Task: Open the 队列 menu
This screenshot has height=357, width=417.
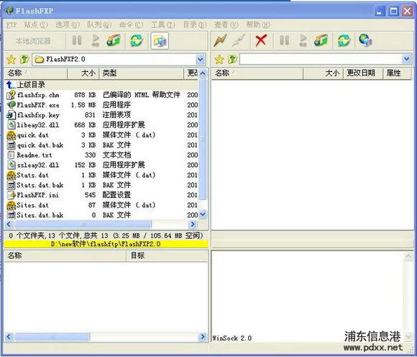Action: tap(99, 25)
